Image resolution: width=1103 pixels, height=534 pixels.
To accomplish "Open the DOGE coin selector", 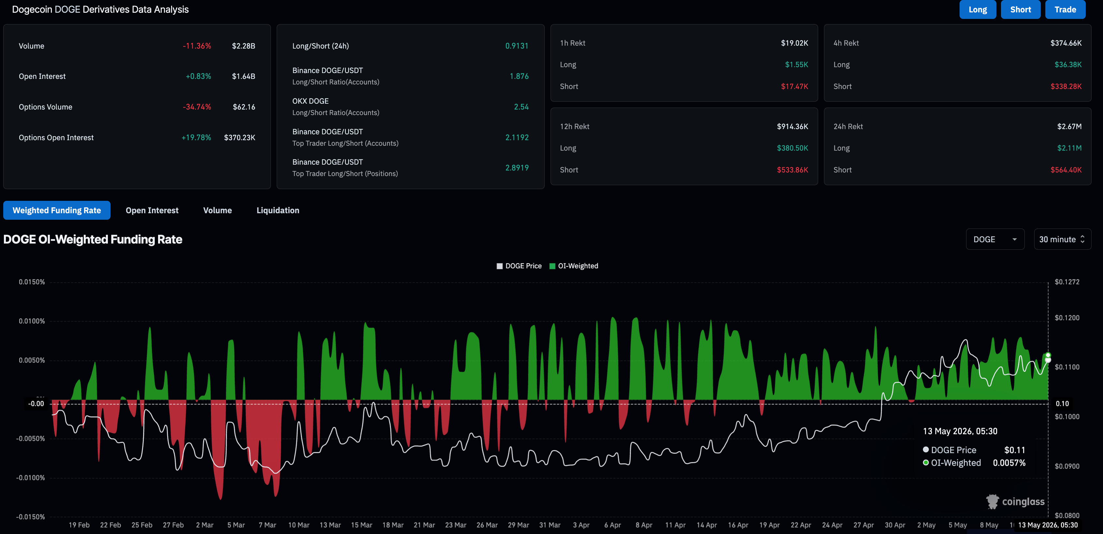I will pos(995,239).
